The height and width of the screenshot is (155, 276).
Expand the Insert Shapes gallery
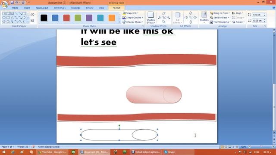(28, 22)
